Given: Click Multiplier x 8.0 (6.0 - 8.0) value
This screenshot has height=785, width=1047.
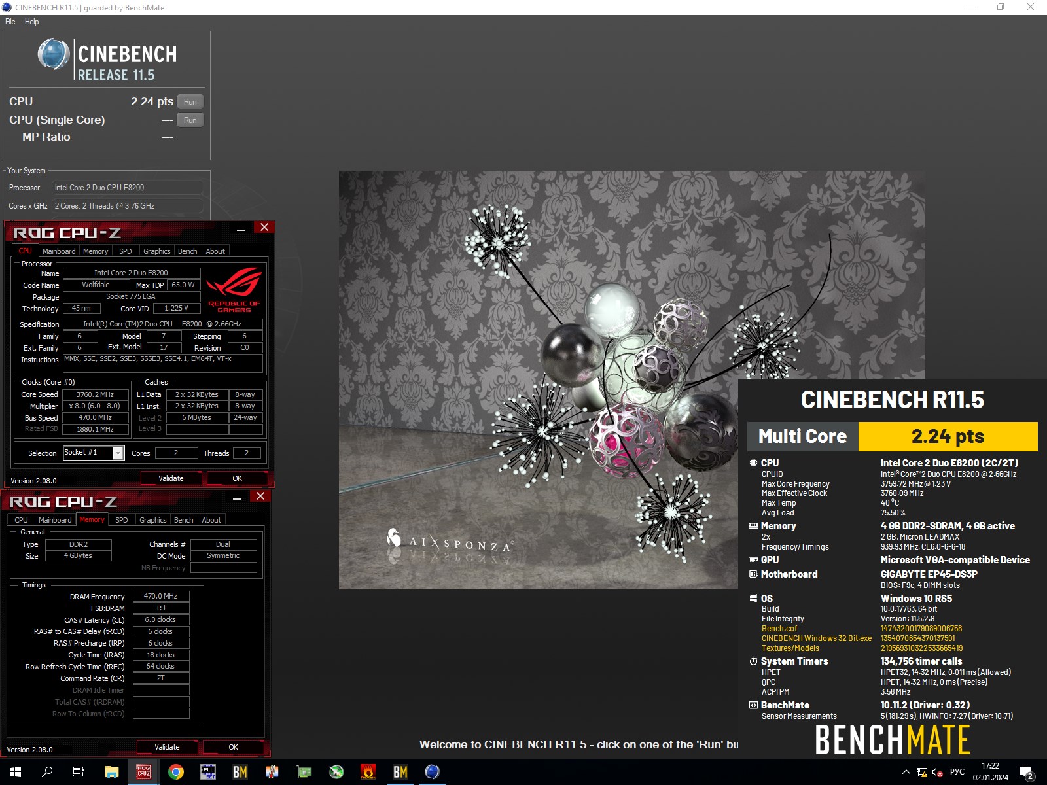Looking at the screenshot, I should pos(95,406).
